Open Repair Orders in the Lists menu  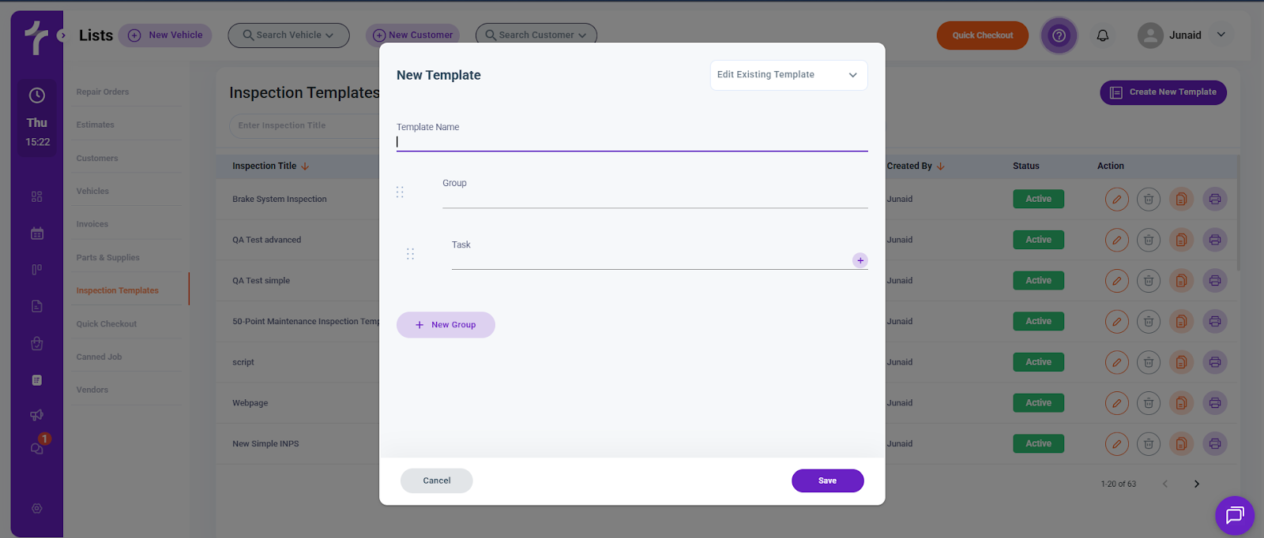103,92
